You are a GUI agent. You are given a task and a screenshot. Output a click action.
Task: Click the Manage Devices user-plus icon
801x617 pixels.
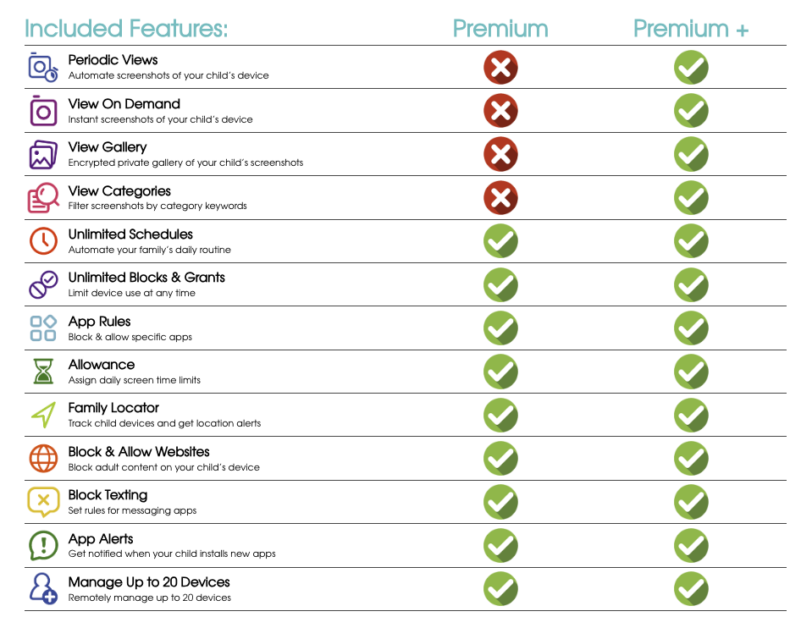(43, 589)
